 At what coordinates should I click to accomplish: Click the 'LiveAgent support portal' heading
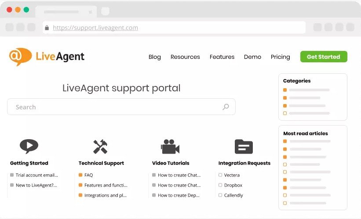click(121, 88)
